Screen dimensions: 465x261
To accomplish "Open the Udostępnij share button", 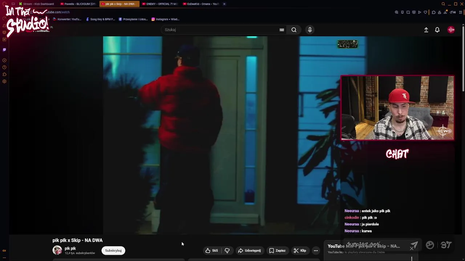I will pos(249,250).
